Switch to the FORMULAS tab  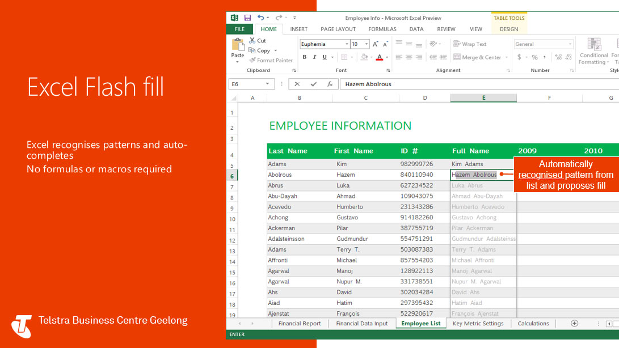coord(382,29)
